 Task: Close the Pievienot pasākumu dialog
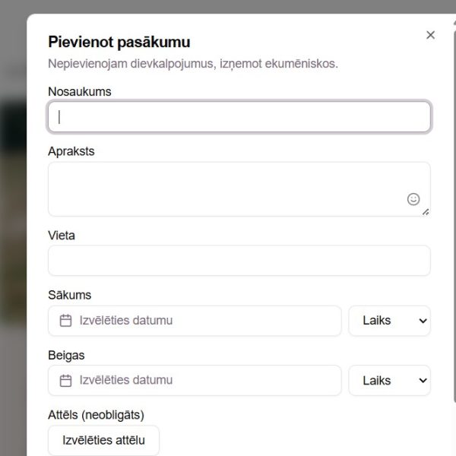(431, 35)
